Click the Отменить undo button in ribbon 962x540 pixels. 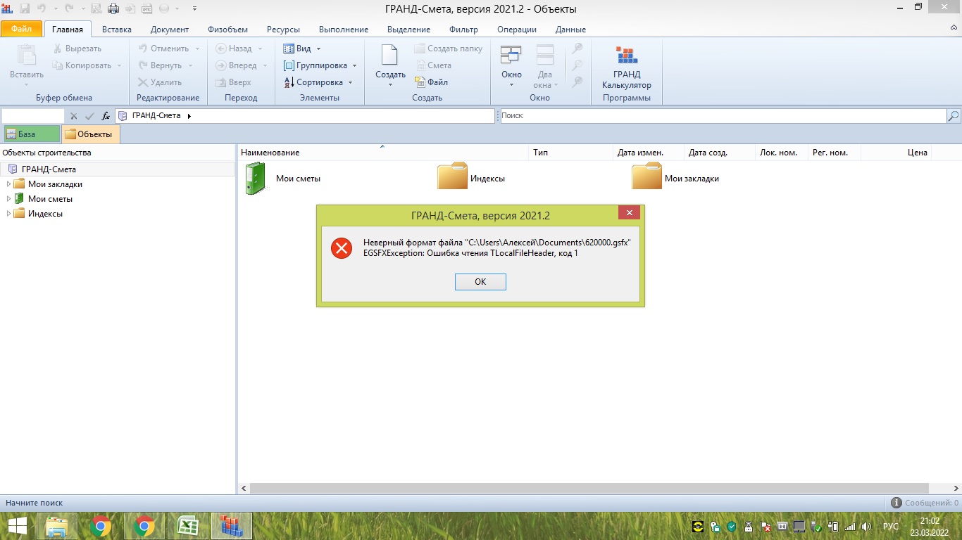pos(163,49)
